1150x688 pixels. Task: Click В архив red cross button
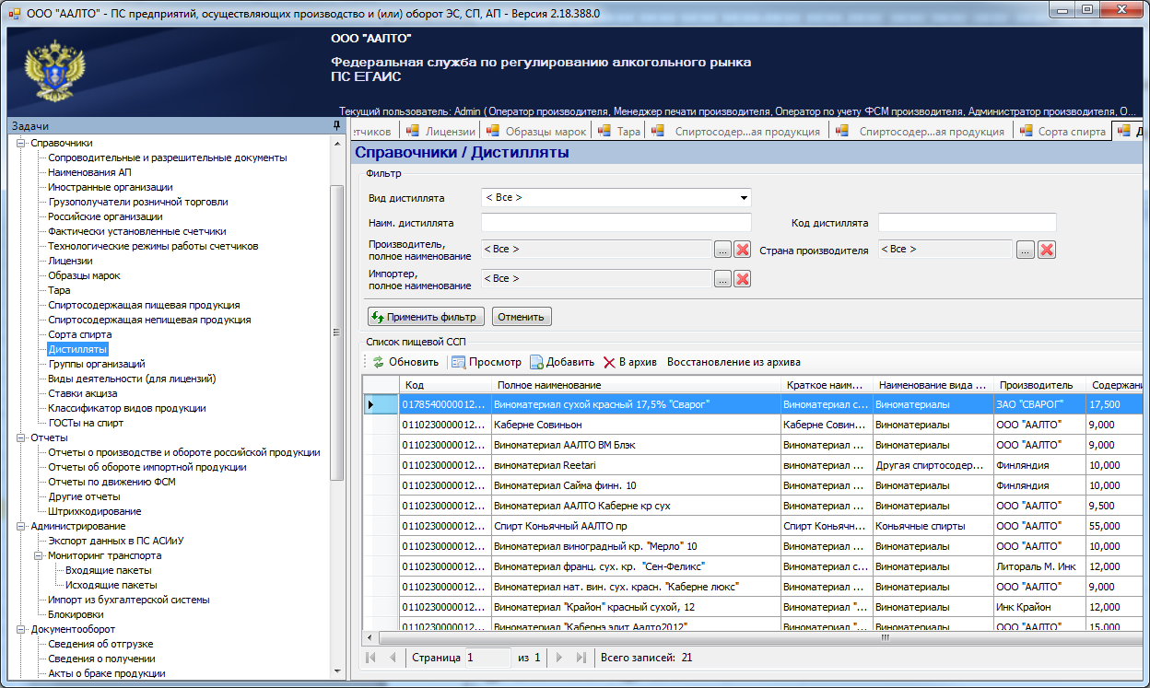pyautogui.click(x=629, y=362)
